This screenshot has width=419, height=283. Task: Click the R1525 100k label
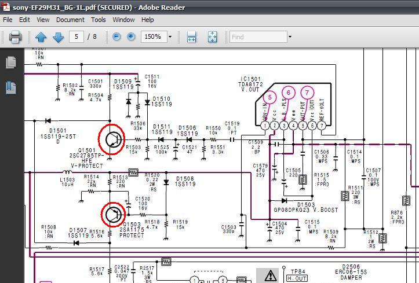point(162,150)
